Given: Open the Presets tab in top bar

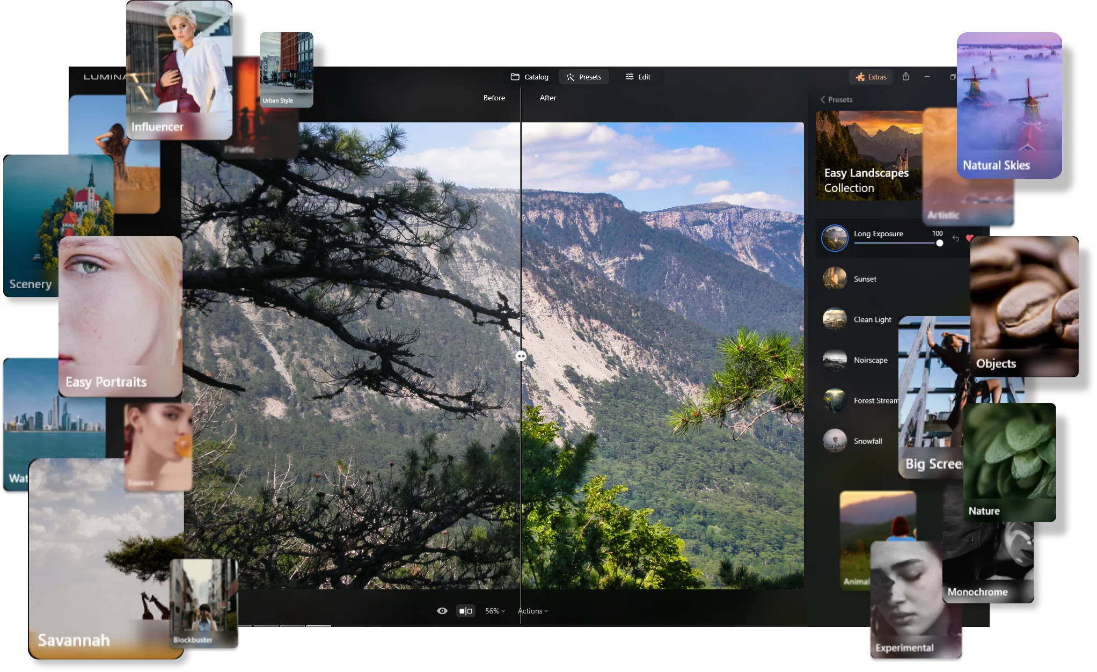Looking at the screenshot, I should click(583, 77).
